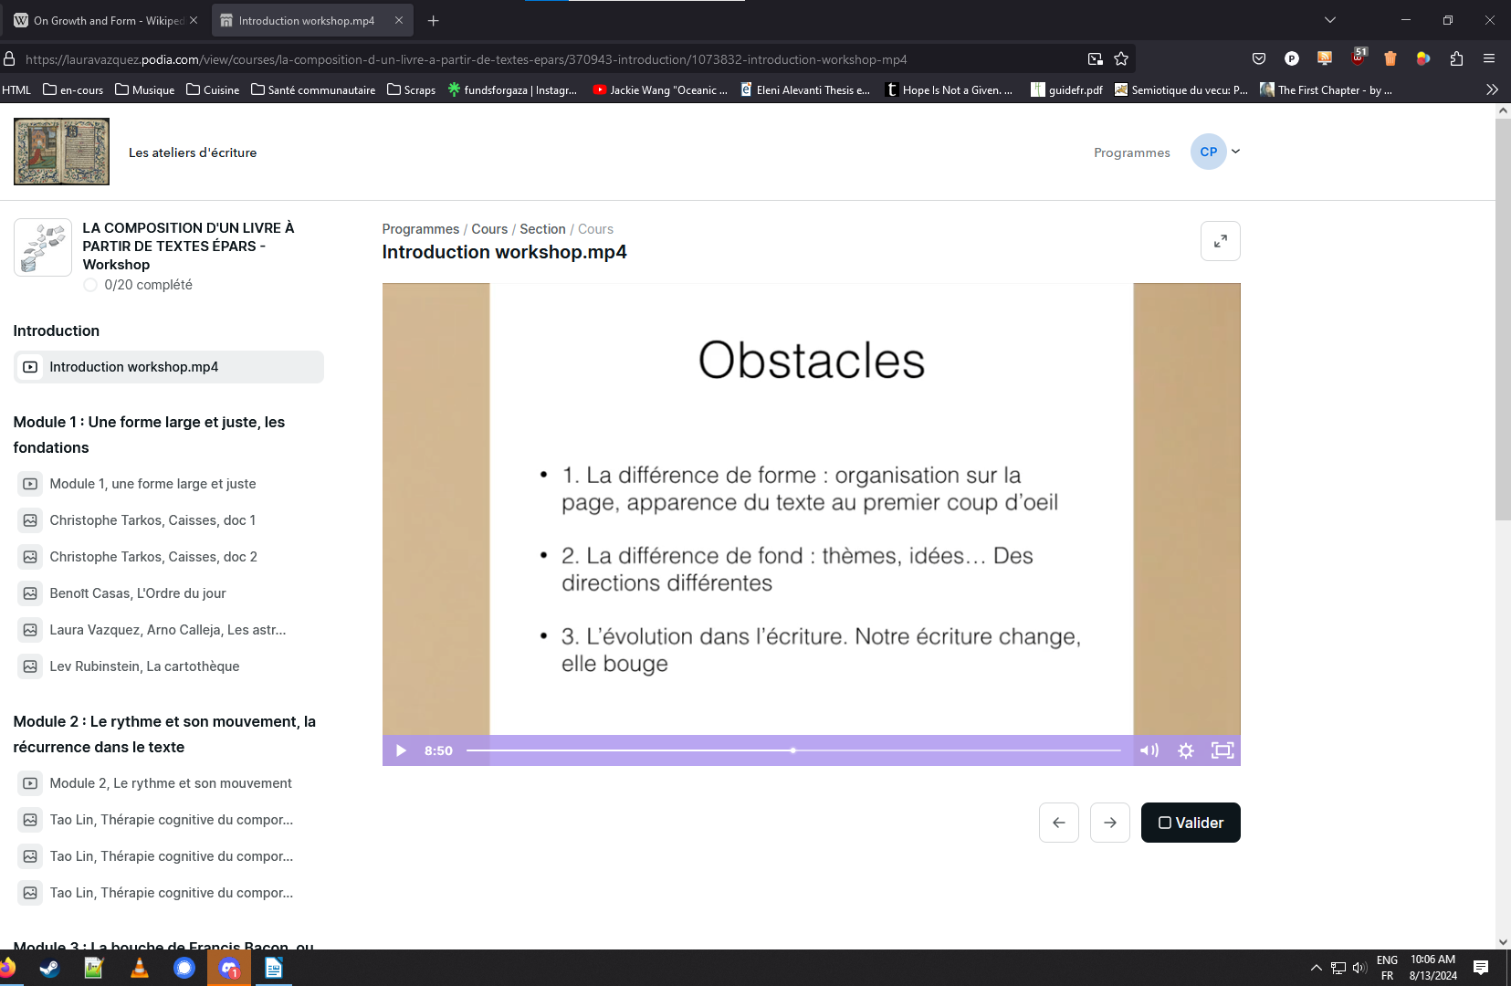Viewport: 1511px width, 986px height.
Task: Click Cours breadcrumb link after Programmes
Action: pyautogui.click(x=489, y=229)
